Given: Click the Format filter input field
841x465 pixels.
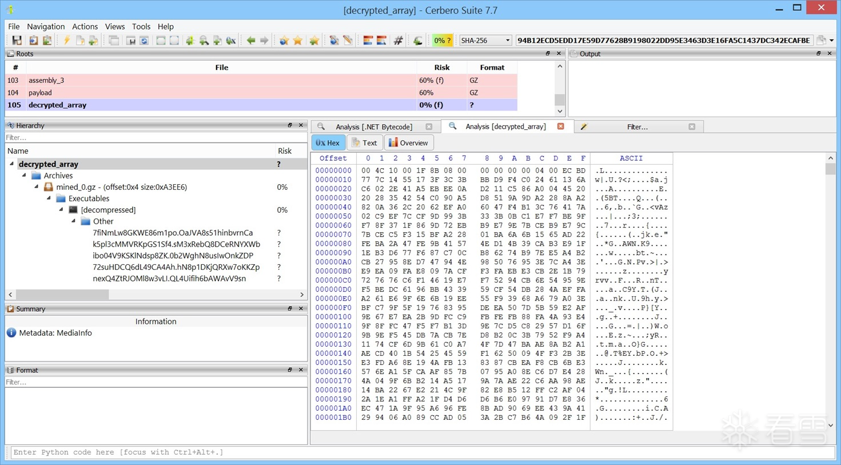Looking at the screenshot, I should [x=156, y=382].
